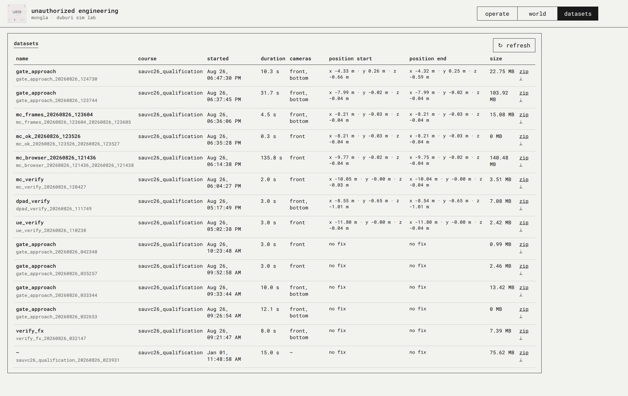Click download arrow for mc_browser_20260826_121436 row

coord(521,165)
